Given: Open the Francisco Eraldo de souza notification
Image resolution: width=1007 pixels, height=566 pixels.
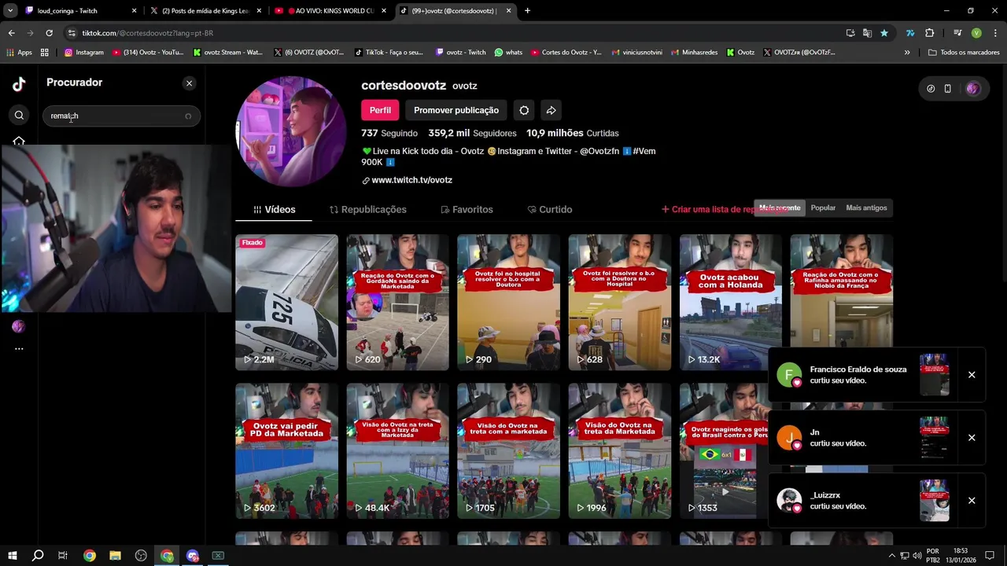Looking at the screenshot, I should (x=876, y=375).
